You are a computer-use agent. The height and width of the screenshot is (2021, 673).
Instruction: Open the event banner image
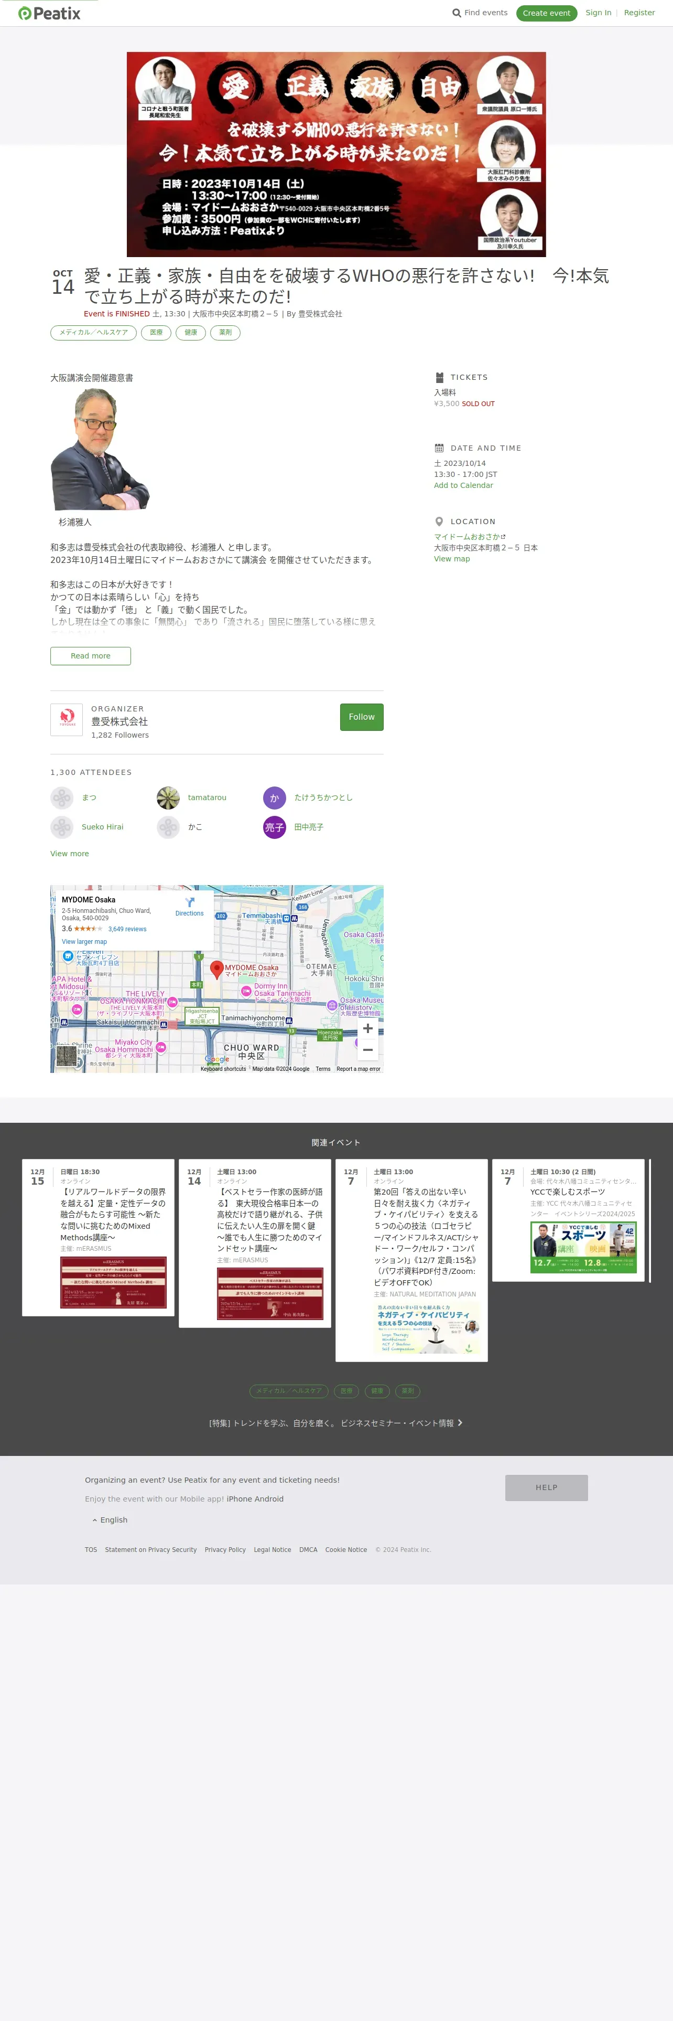(x=336, y=154)
